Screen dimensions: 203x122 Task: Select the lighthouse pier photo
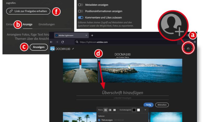80,71
